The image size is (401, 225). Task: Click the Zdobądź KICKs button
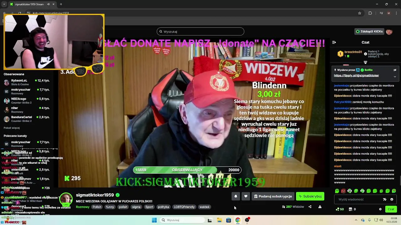[x=369, y=32]
